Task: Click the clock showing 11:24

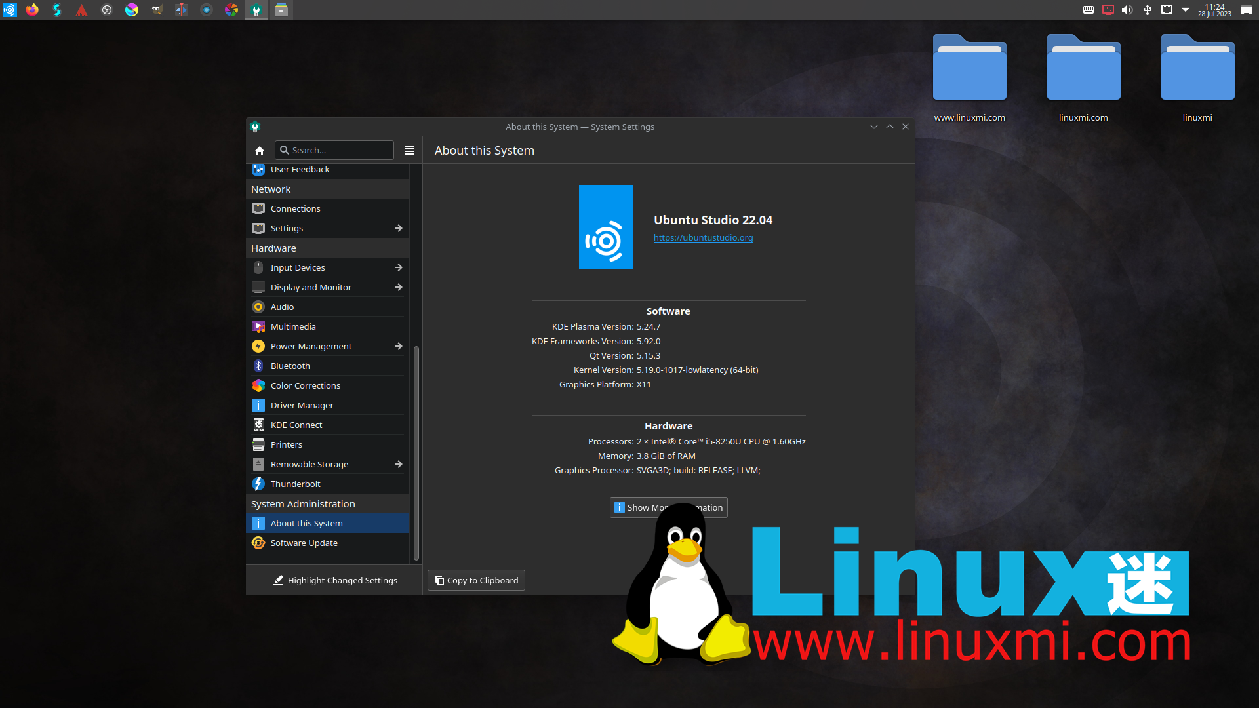Action: (1214, 10)
